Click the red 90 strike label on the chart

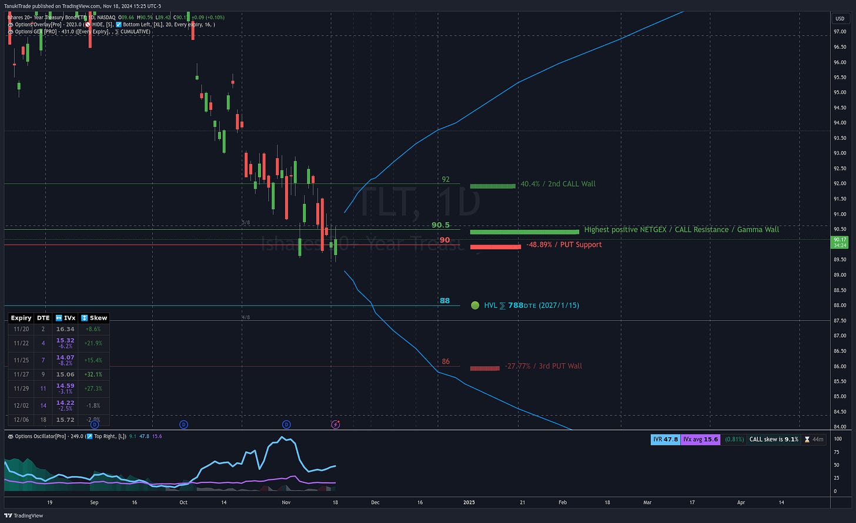click(445, 240)
